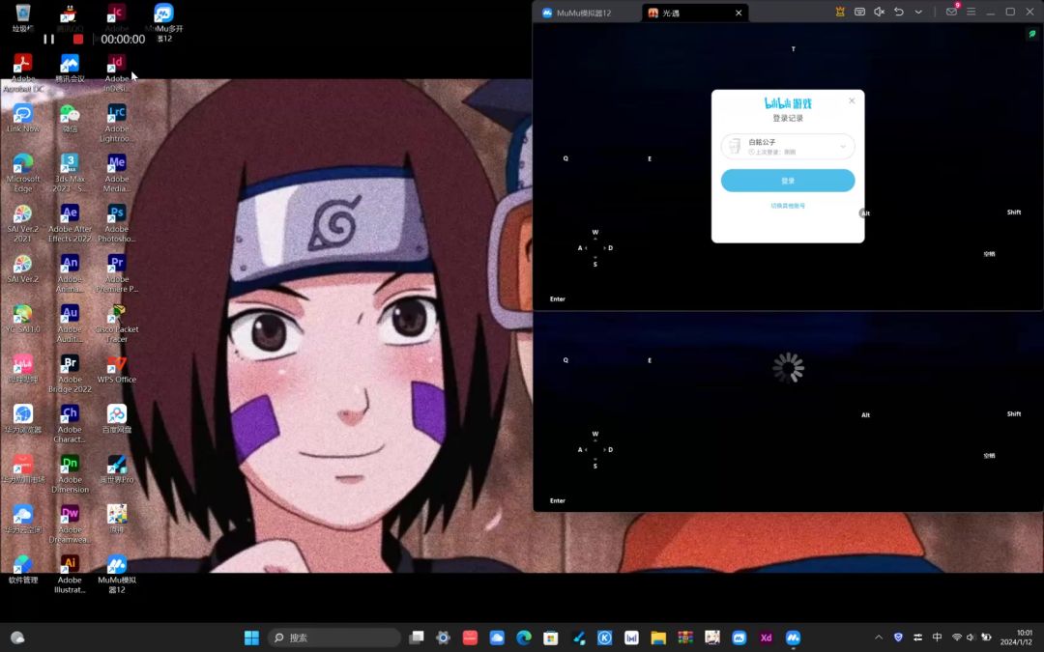
Task: Open Microsoft Edge desktop shortcut
Action: (22, 173)
